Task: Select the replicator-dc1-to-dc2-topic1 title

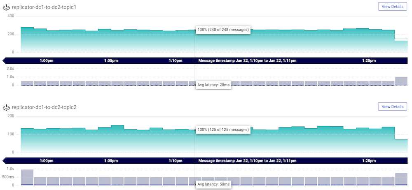Action: click(44, 7)
